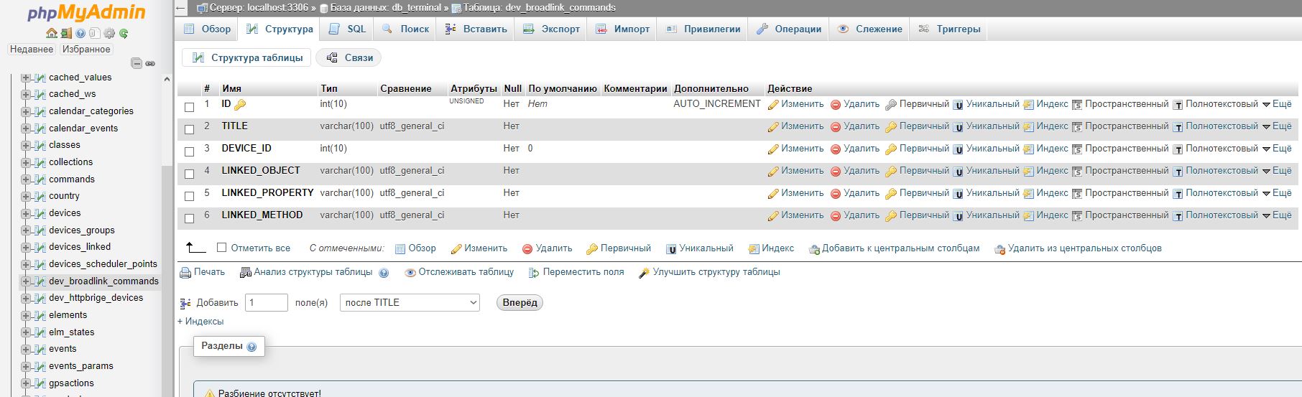Click pencil icon for LINKED_METHOD row
Screen dimensions: 1302x397
(773, 215)
